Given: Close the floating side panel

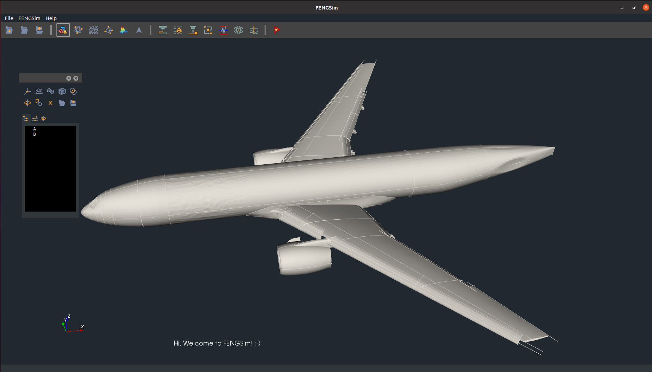Looking at the screenshot, I should 76,78.
